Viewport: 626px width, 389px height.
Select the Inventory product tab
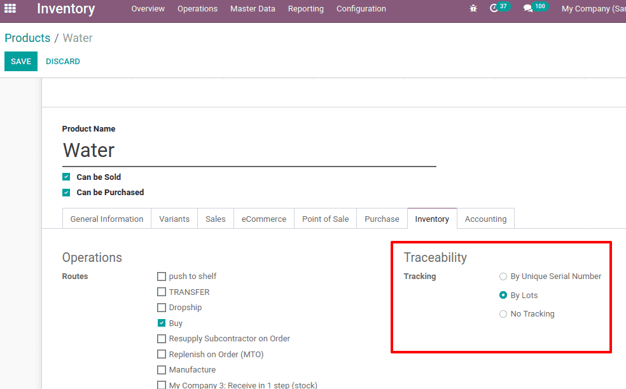coord(432,219)
